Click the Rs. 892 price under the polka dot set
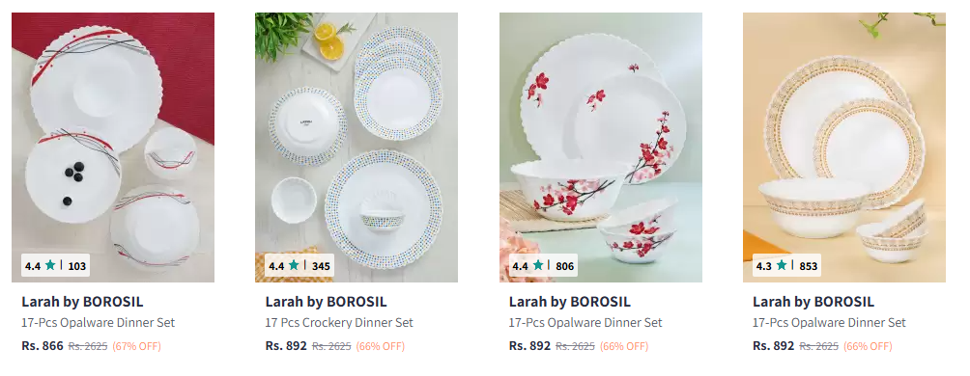Viewport: 970px width, 376px height. pyautogui.click(x=286, y=346)
